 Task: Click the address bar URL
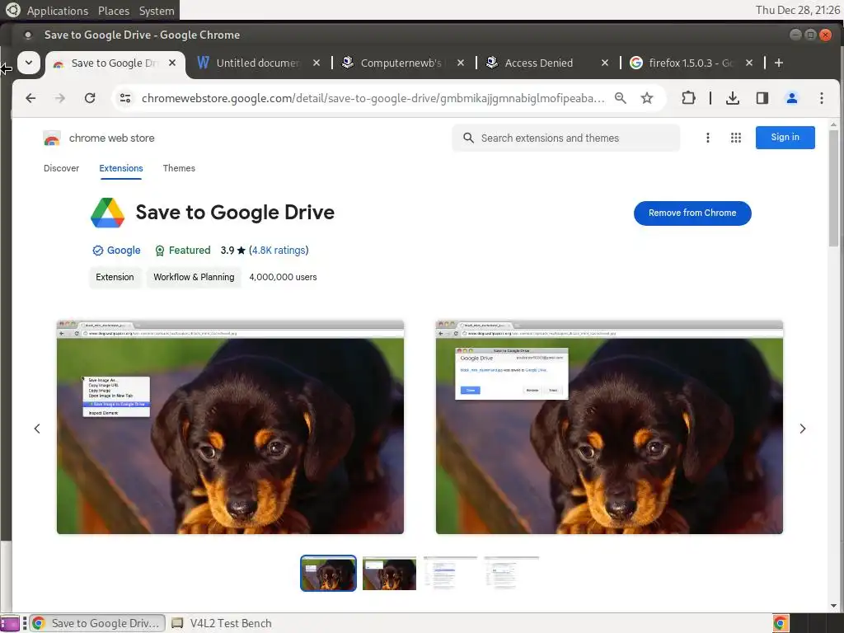[373, 98]
